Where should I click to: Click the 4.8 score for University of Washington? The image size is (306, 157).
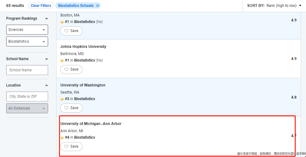(x=294, y=97)
